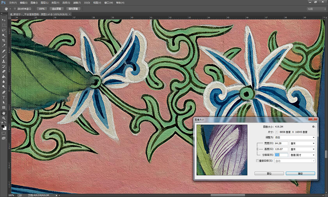Open the resample method dropdown
Viewport: 328px width, 197px height.
tap(295, 161)
